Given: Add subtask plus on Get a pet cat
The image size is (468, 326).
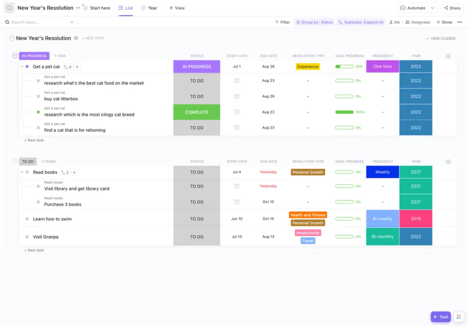Looking at the screenshot, I should point(77,67).
